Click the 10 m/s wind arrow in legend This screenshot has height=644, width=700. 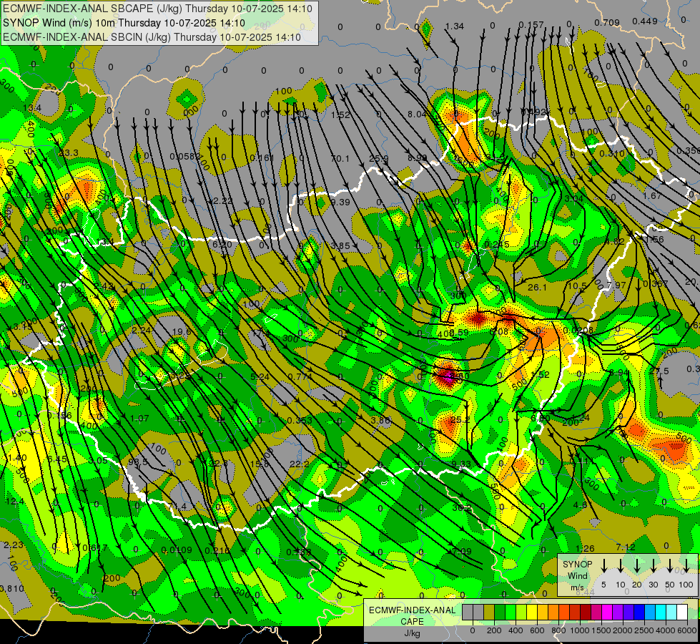pos(621,565)
